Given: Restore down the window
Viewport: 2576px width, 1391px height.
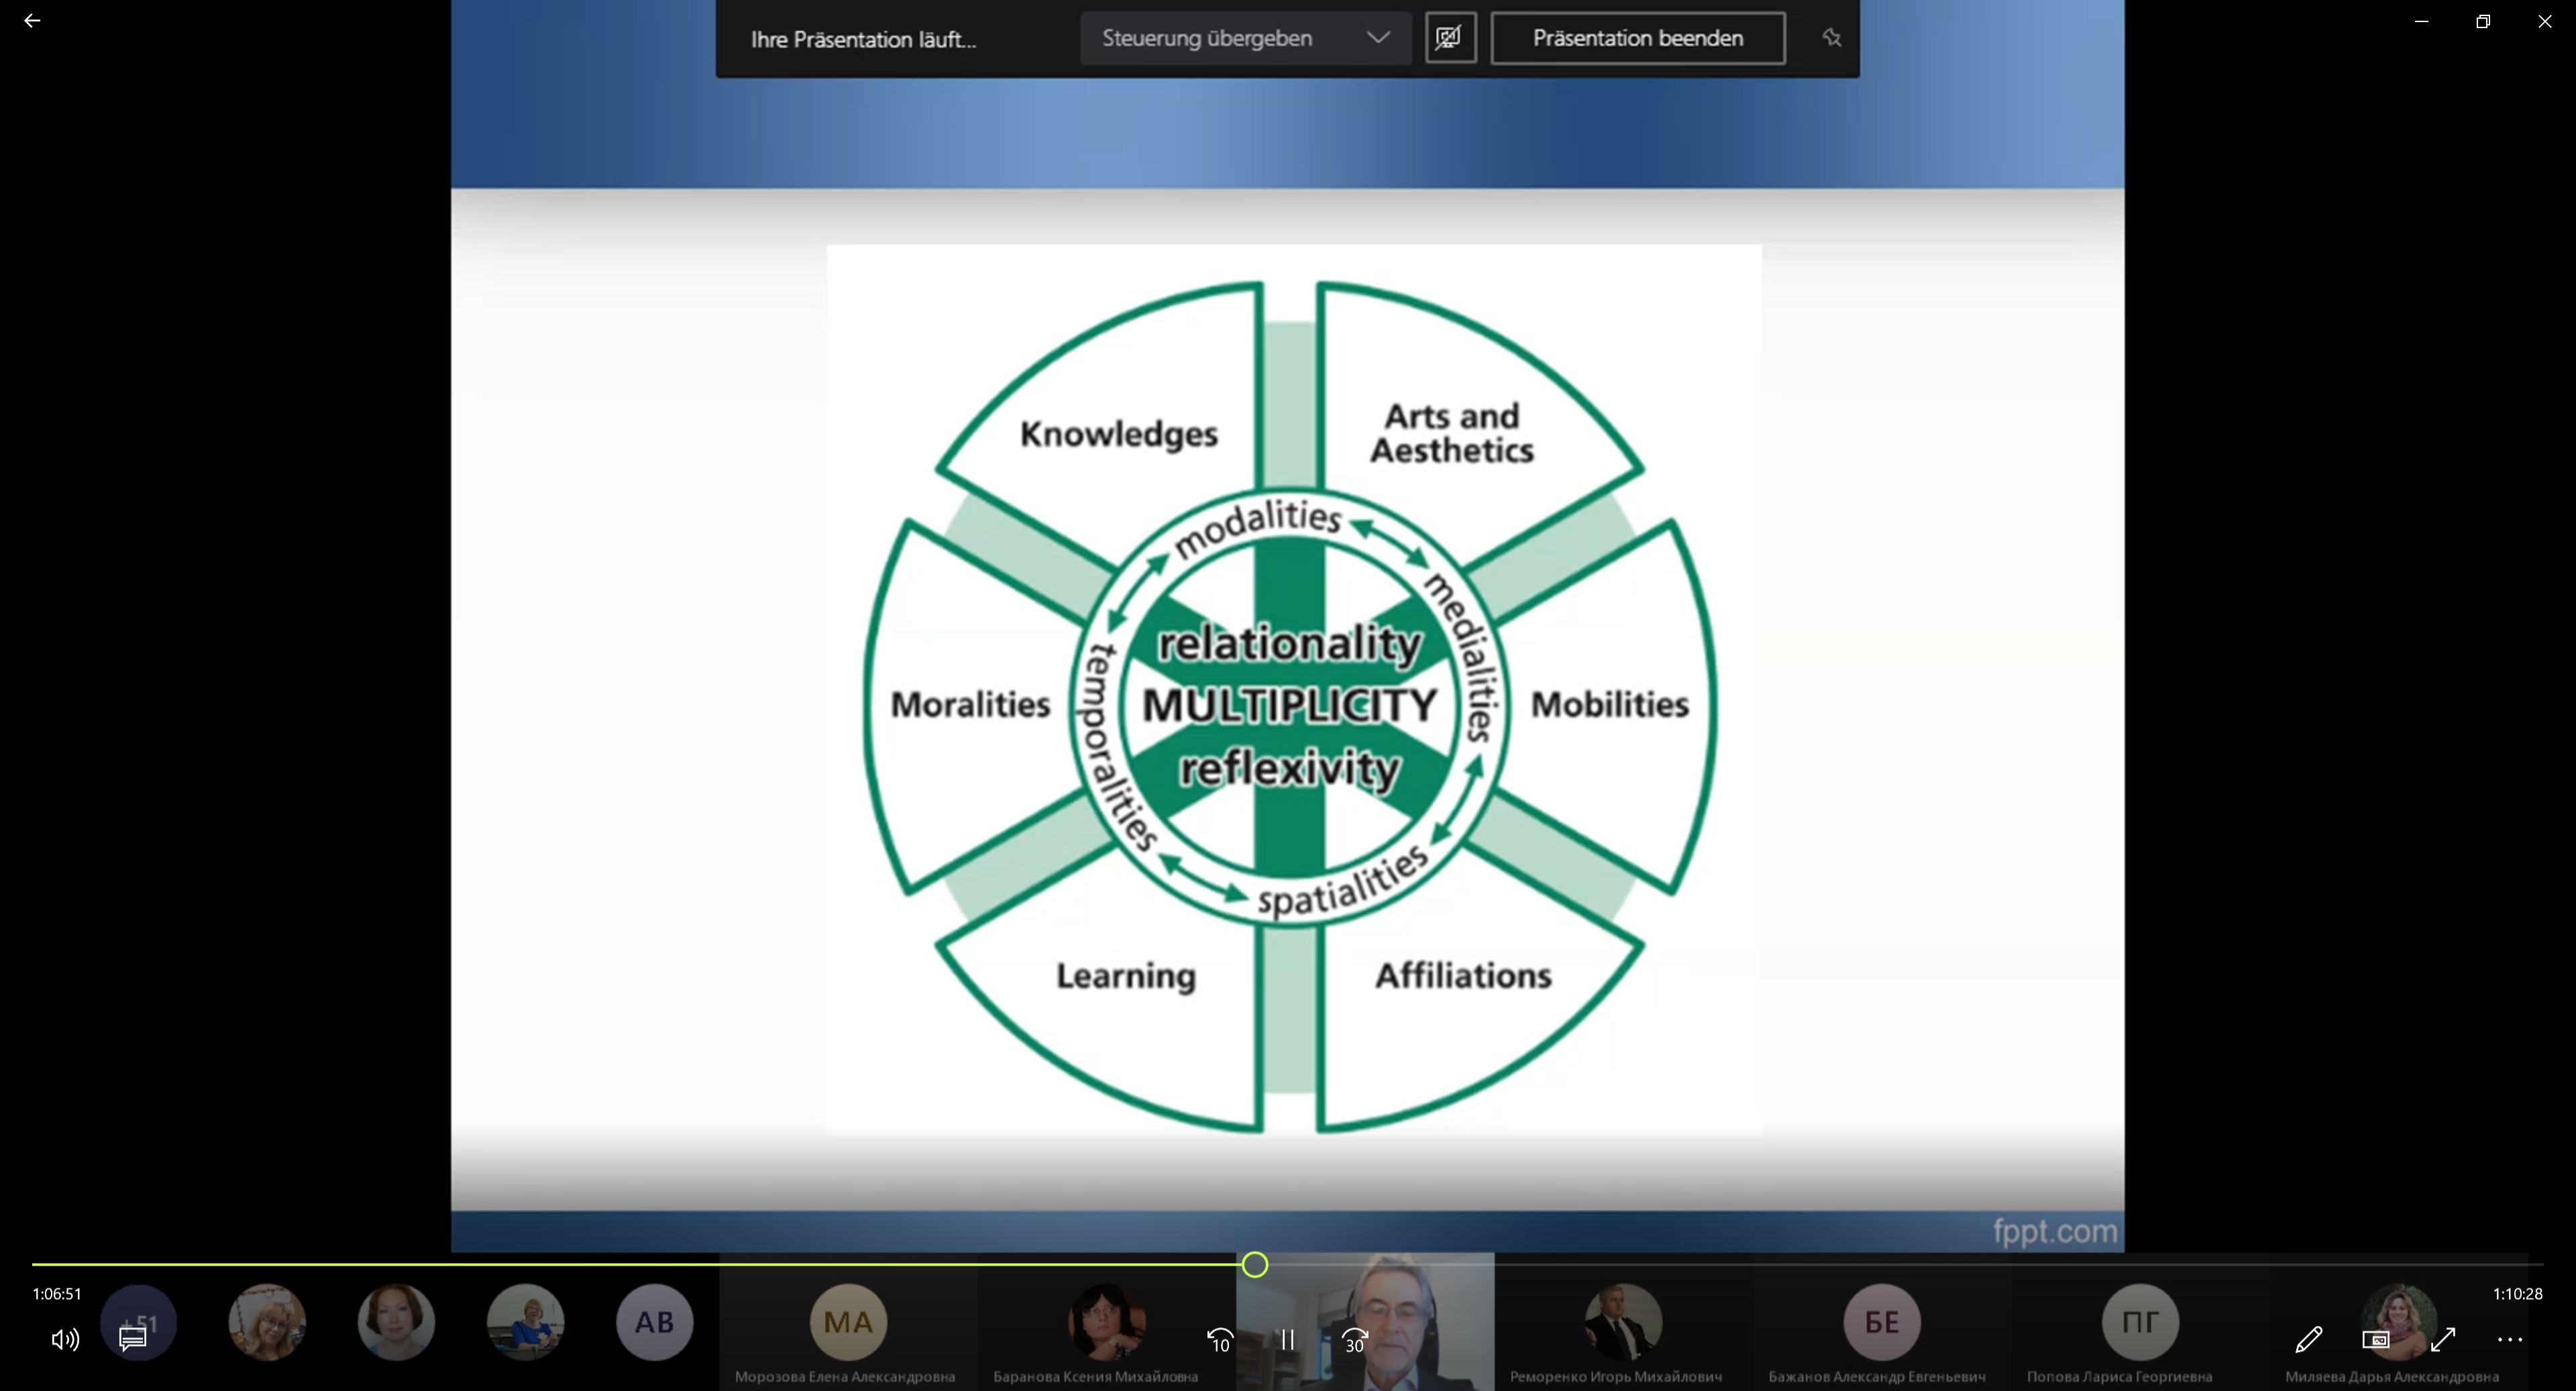Looking at the screenshot, I should pos(2482,21).
